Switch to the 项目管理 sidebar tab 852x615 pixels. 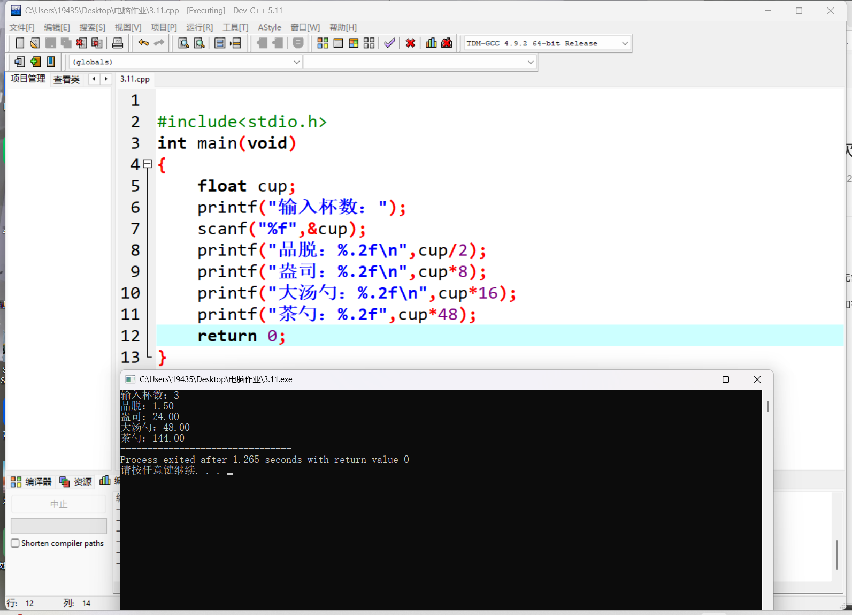[28, 79]
